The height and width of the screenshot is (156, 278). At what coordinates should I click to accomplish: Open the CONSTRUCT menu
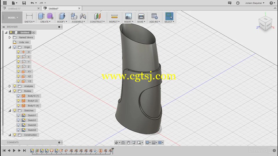pos(97,22)
